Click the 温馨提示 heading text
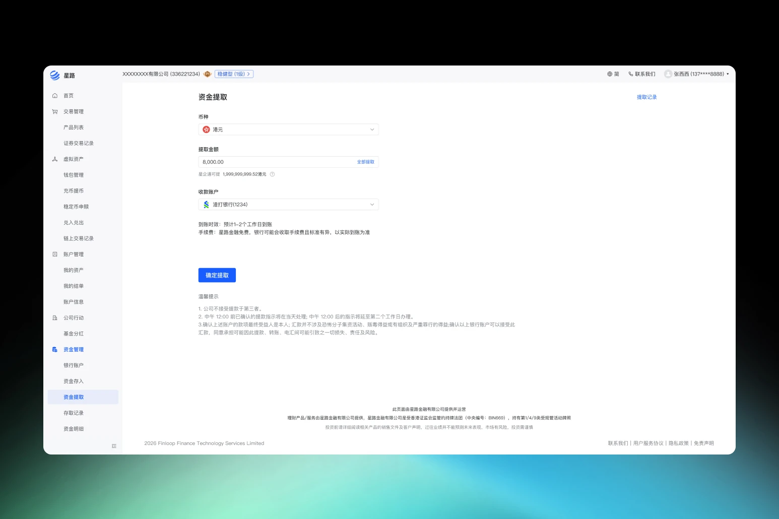The image size is (779, 519). coord(209,297)
